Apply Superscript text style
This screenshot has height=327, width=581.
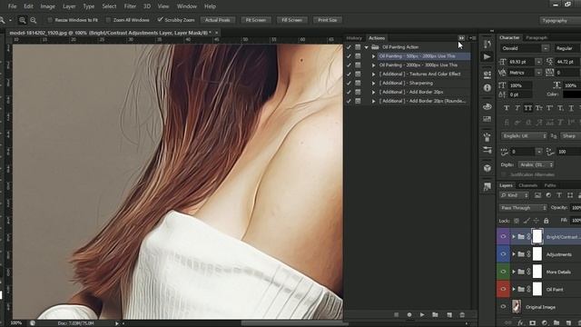(x=549, y=108)
